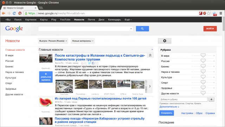
Task: Decrease Другие новости with minus sign
Action: pyautogui.click(x=192, y=93)
